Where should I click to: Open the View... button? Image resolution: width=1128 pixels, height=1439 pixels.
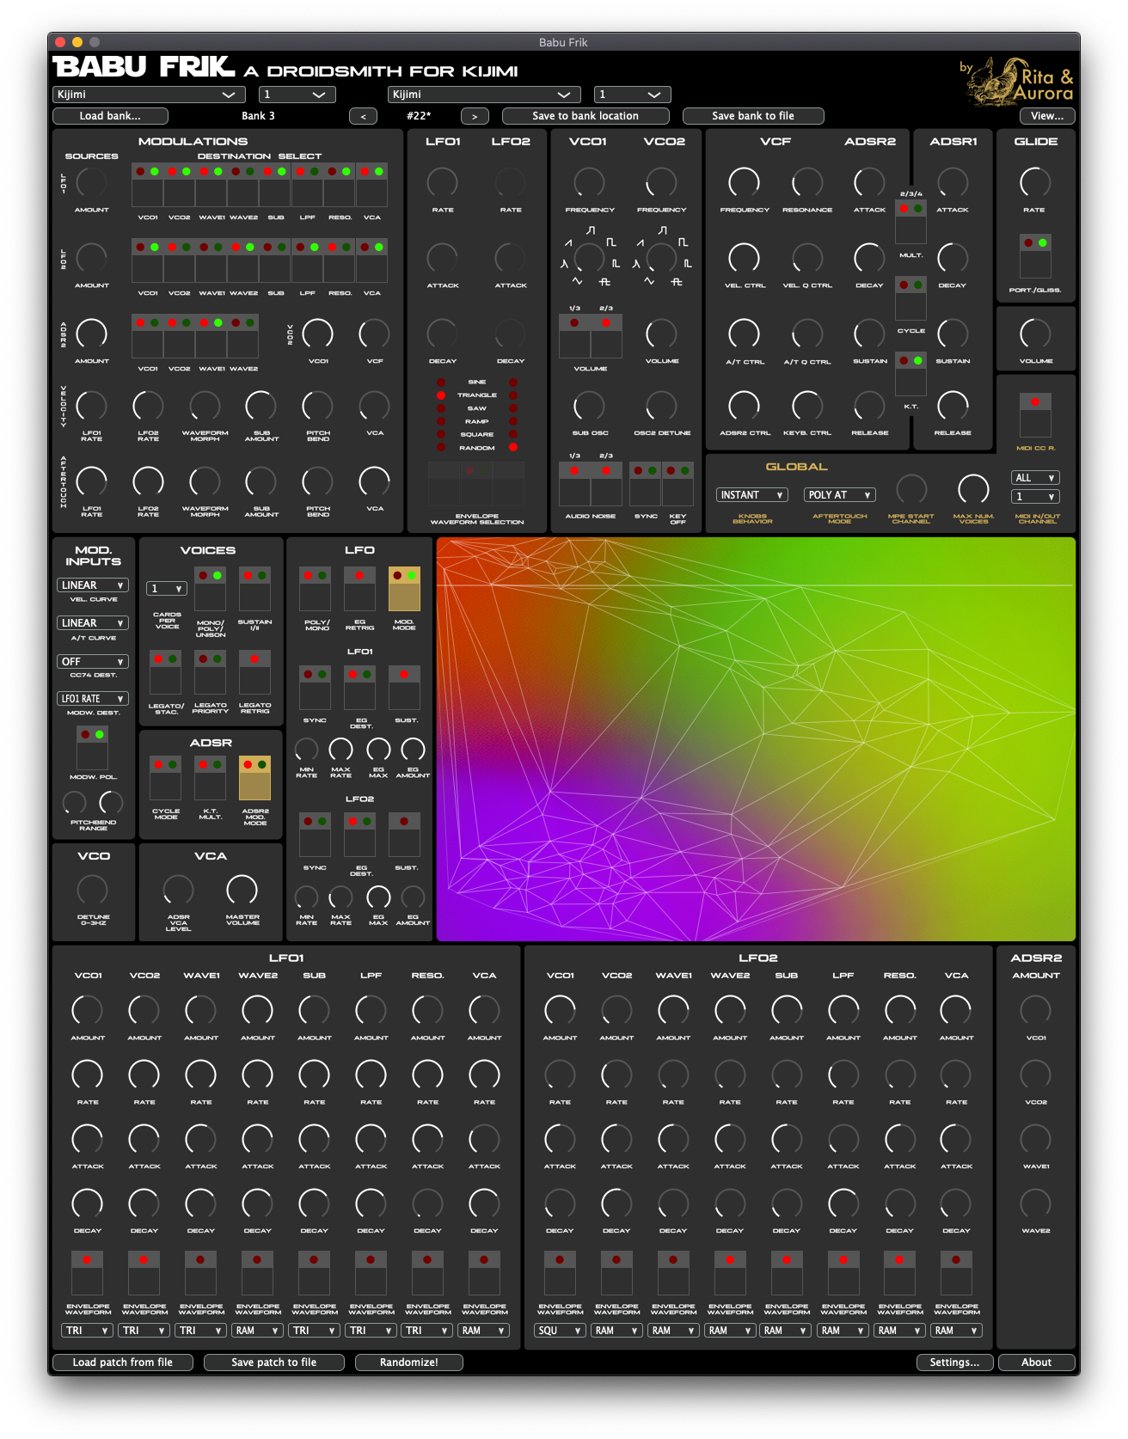coord(1047,116)
